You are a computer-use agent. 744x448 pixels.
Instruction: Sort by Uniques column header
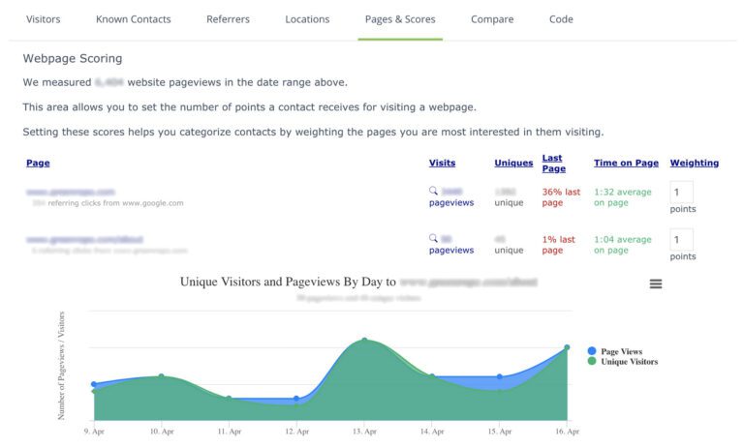click(x=513, y=164)
